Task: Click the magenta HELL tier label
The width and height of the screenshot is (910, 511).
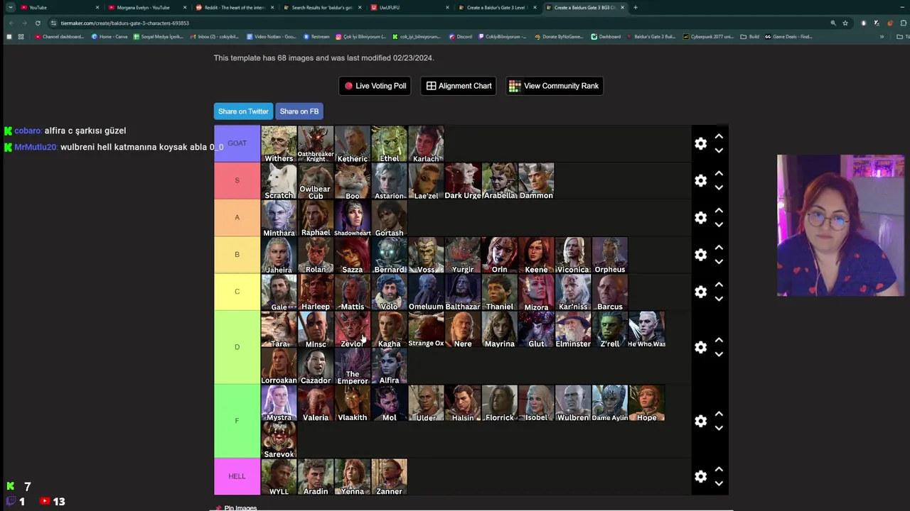Action: click(x=237, y=476)
